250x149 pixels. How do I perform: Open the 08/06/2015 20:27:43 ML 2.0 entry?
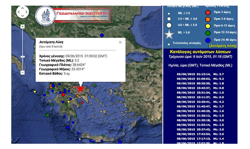(x=200, y=130)
